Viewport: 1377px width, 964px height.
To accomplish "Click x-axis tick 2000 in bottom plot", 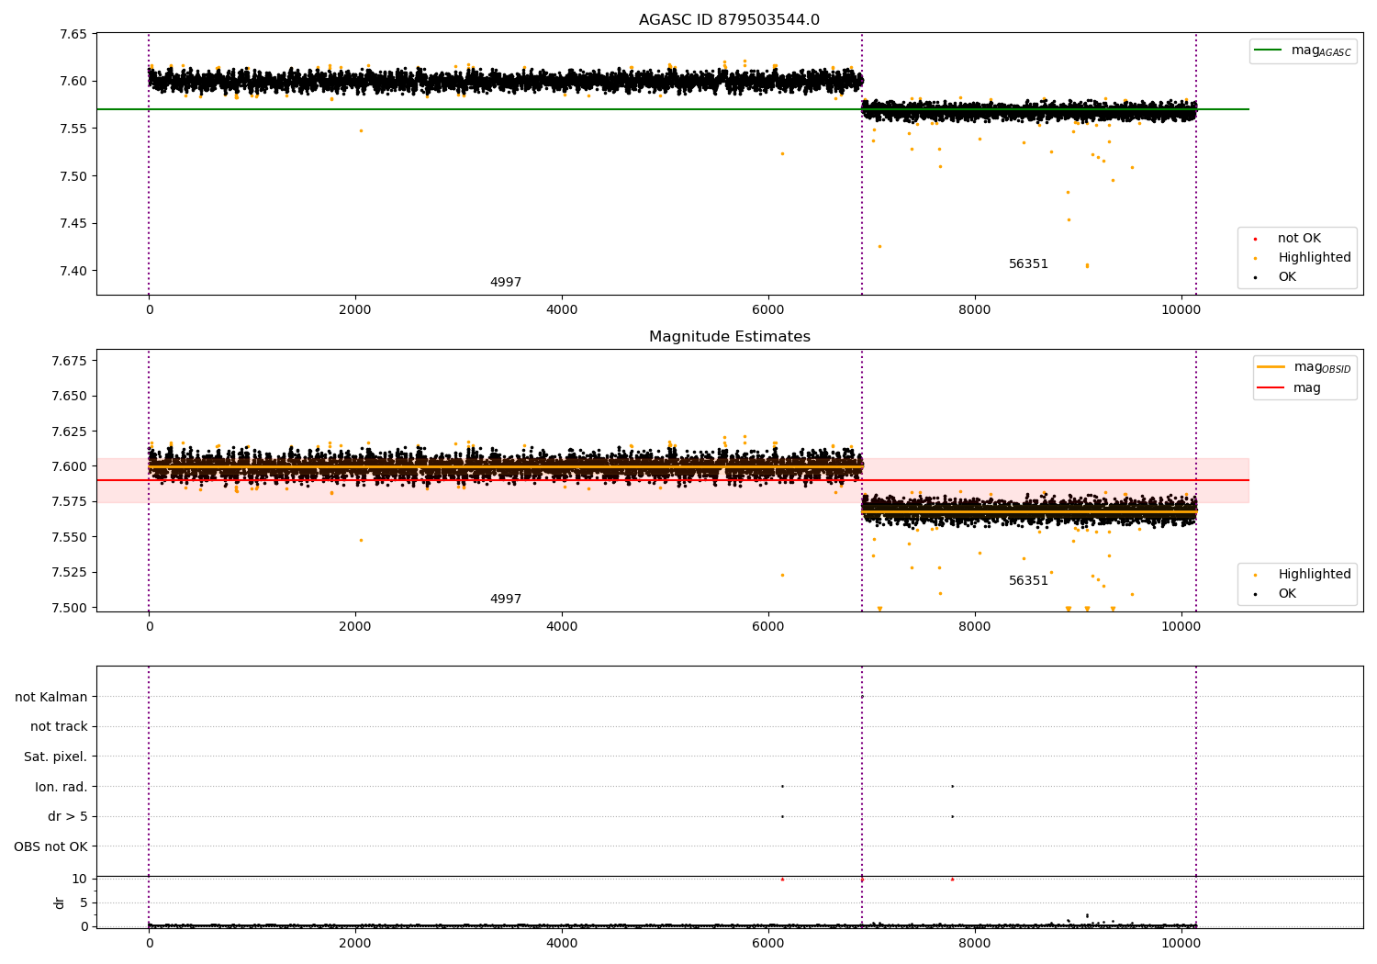I will coord(355,944).
